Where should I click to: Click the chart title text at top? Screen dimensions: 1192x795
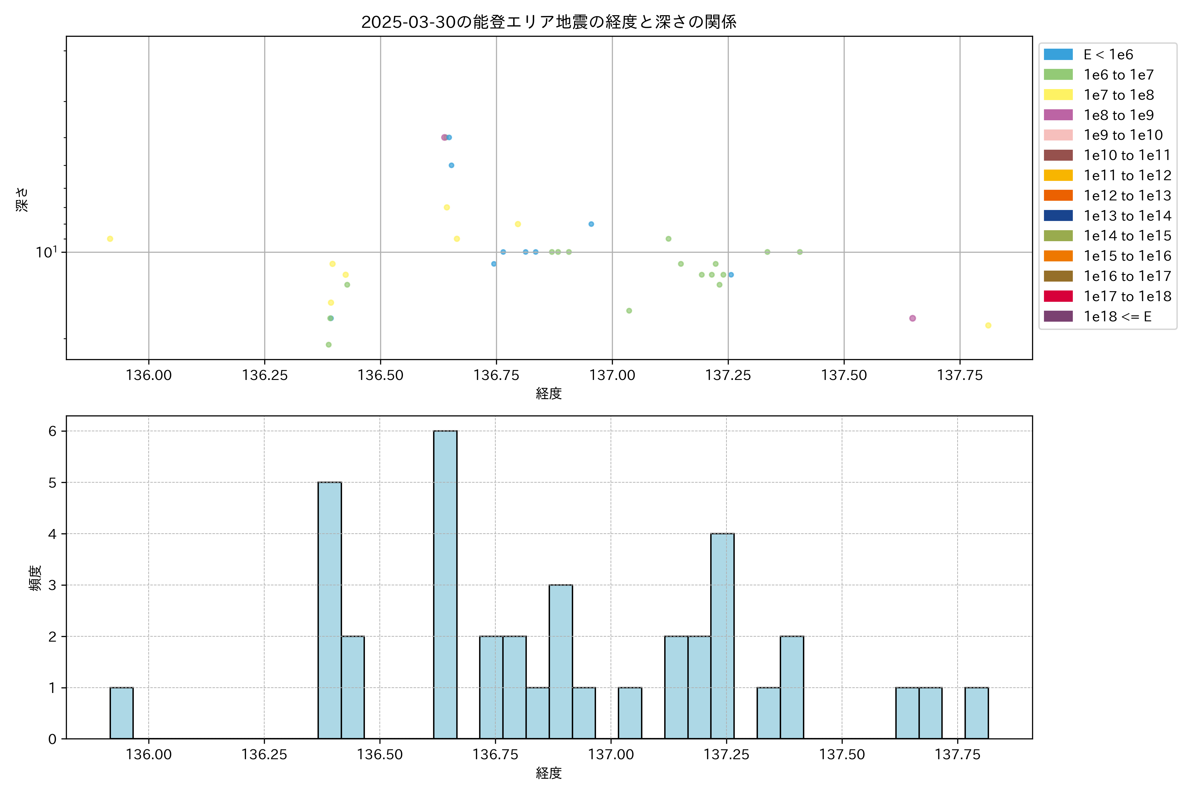pos(548,22)
